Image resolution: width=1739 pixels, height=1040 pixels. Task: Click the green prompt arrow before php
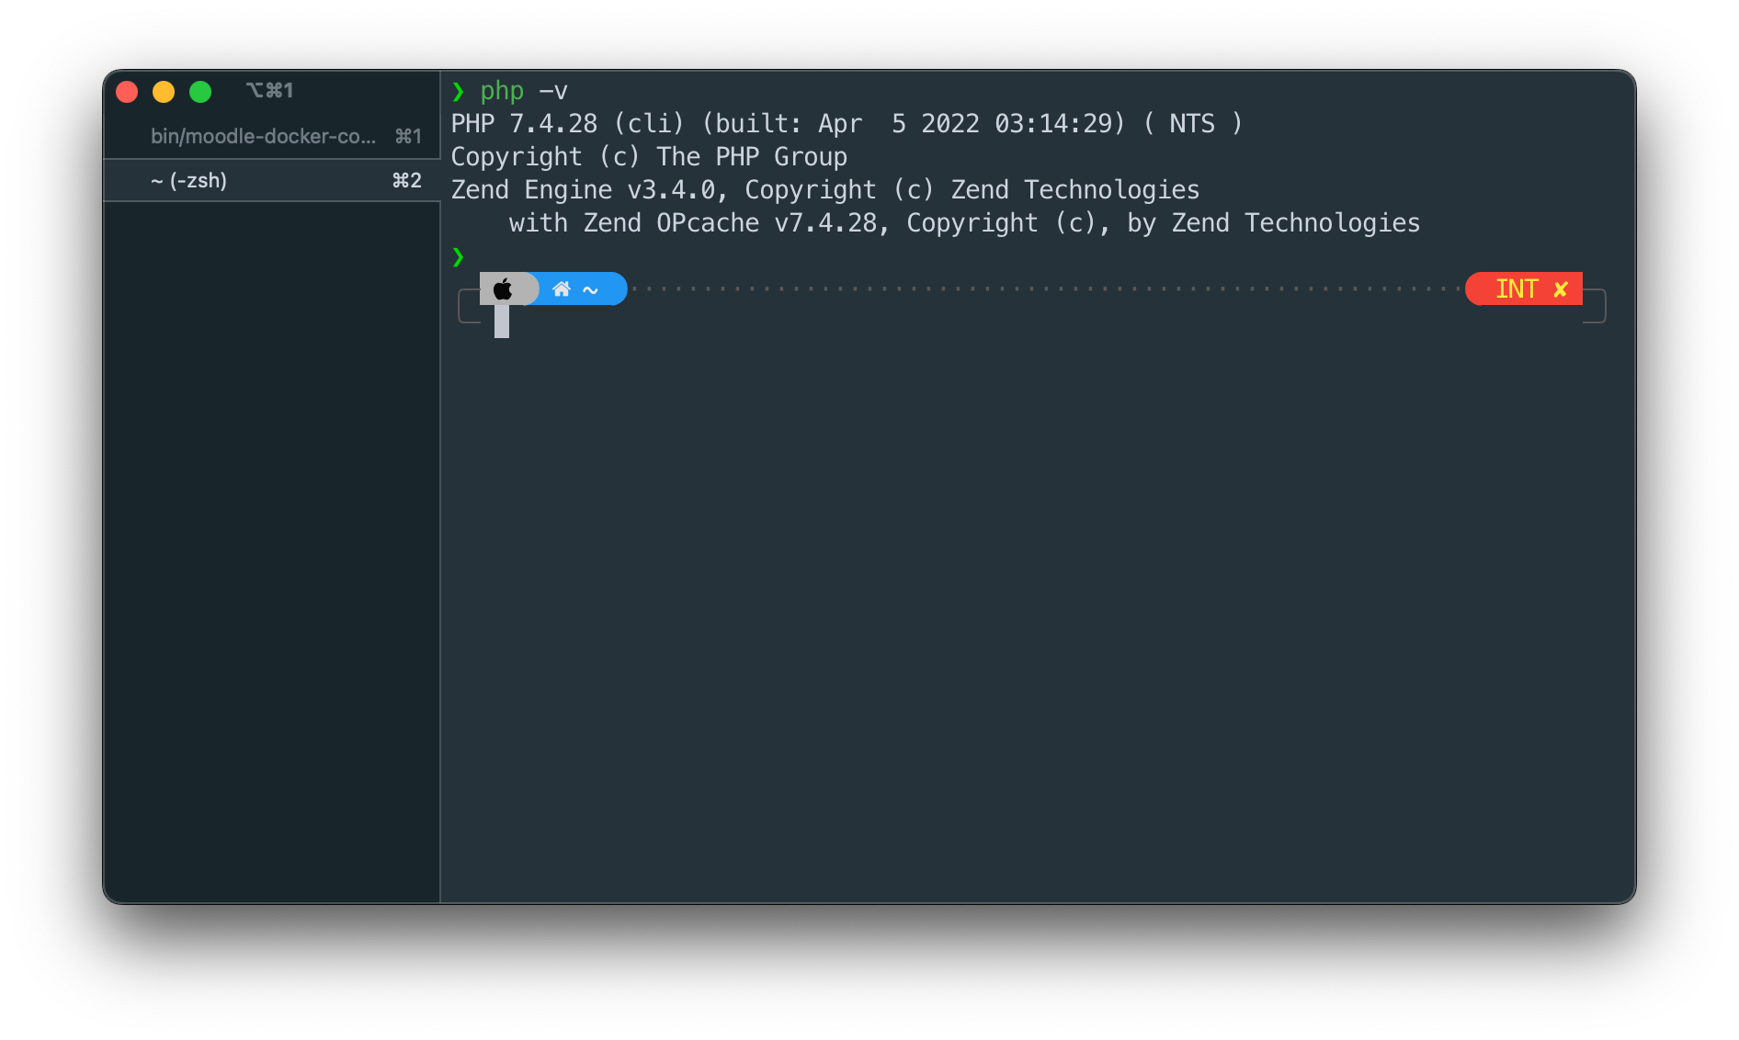[458, 91]
